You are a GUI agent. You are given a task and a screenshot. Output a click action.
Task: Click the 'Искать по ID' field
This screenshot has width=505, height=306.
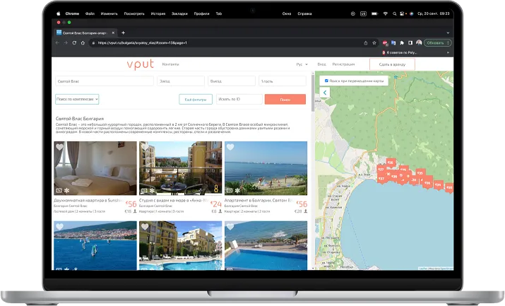click(239, 100)
